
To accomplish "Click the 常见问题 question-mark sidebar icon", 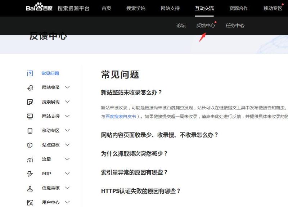I will pos(30,73).
